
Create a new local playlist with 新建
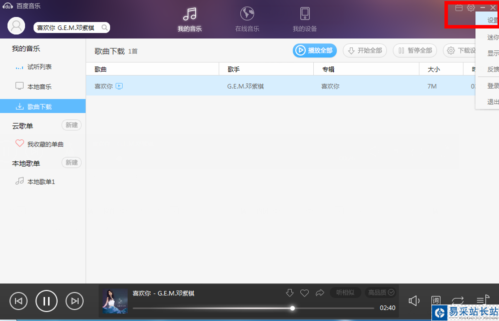coord(72,162)
